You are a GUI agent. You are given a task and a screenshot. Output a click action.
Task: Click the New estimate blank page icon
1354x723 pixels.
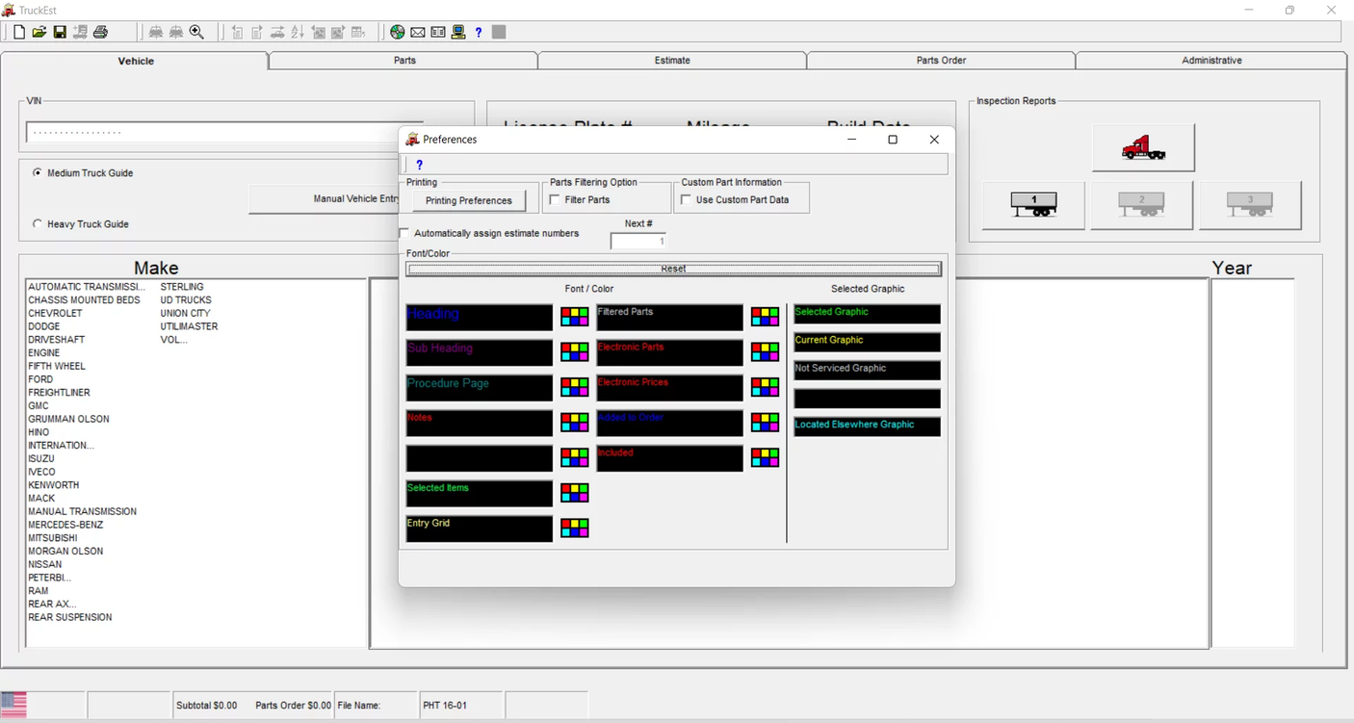pos(18,32)
